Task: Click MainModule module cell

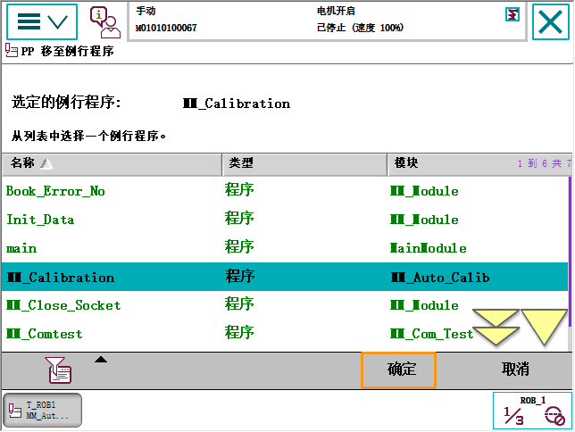Action: tap(428, 248)
